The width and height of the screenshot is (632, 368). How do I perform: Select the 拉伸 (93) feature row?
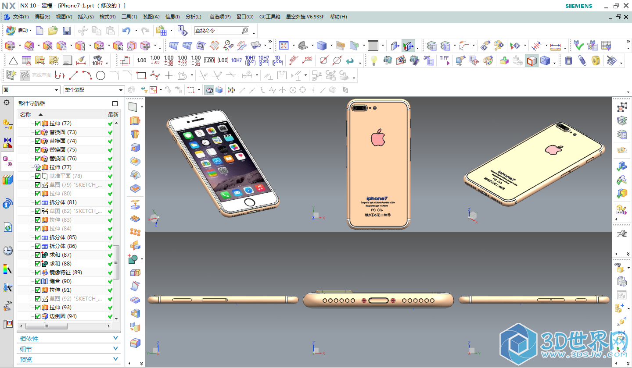coord(62,308)
